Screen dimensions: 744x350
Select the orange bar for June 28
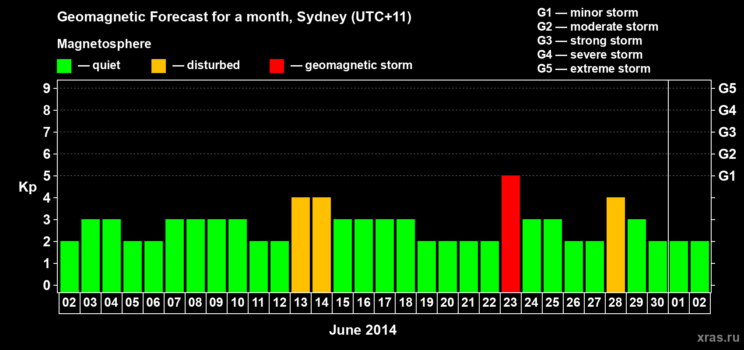[x=616, y=245]
